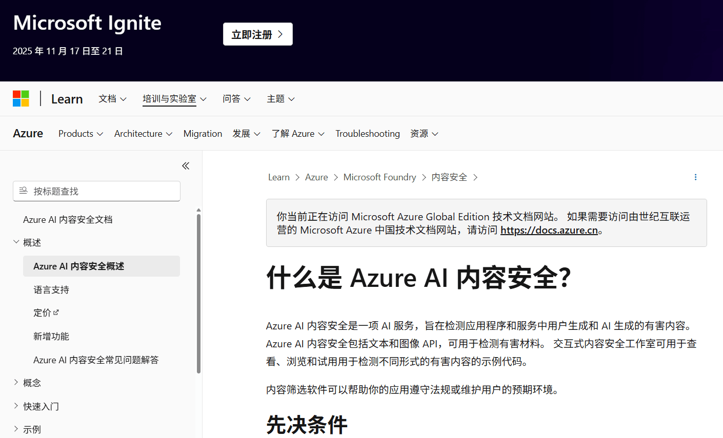Open the 培训与实验室 dropdown menu

(174, 99)
